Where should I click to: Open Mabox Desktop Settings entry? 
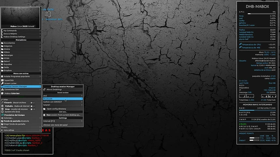[21, 37]
